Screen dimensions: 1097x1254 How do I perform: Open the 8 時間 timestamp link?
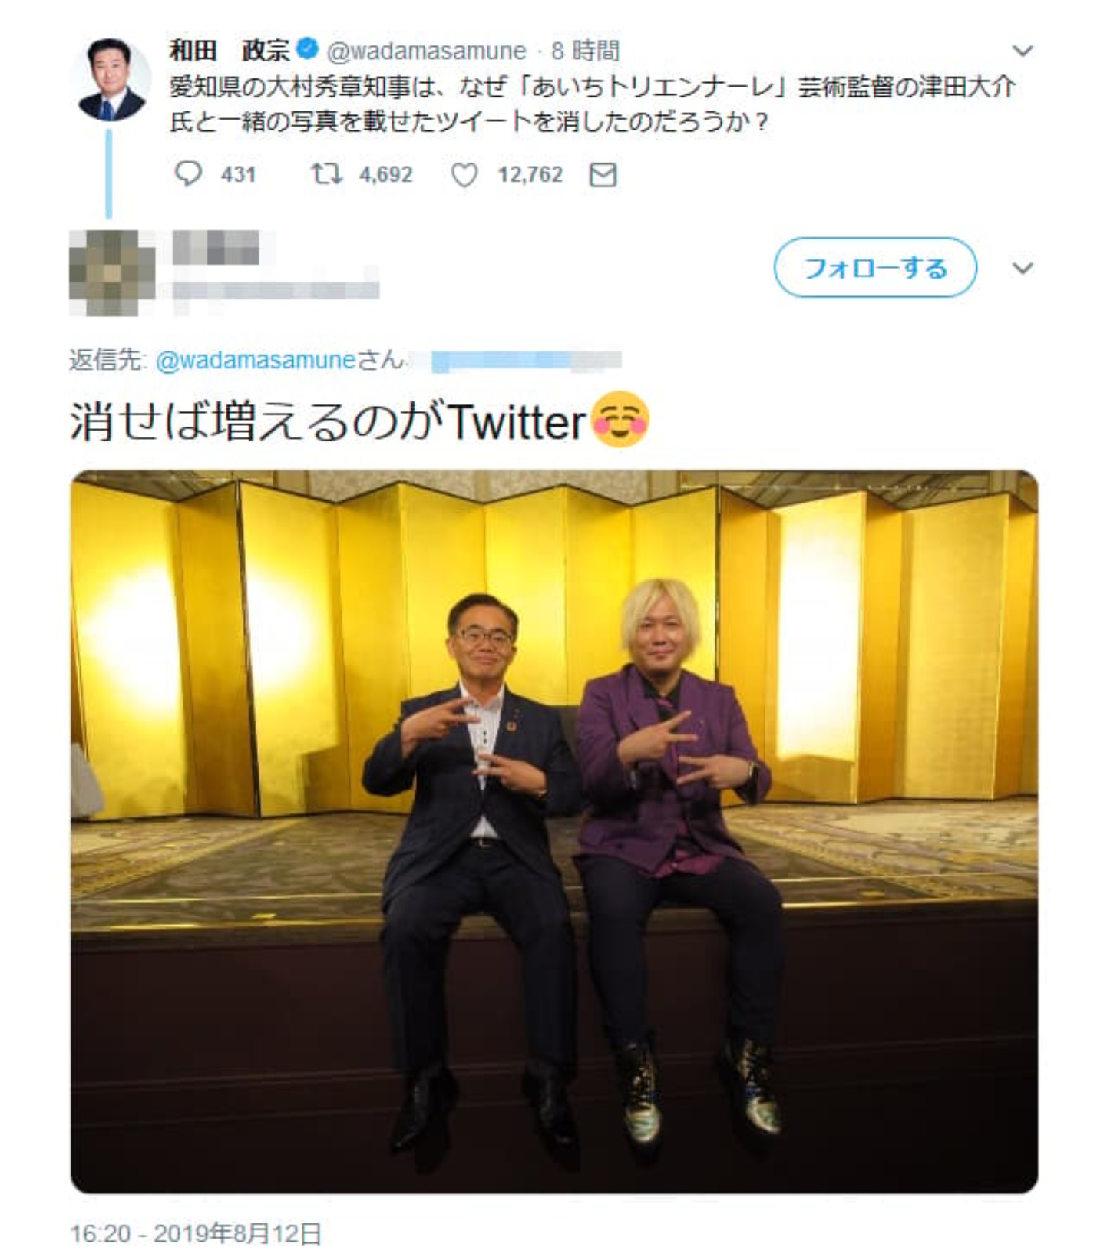[585, 51]
